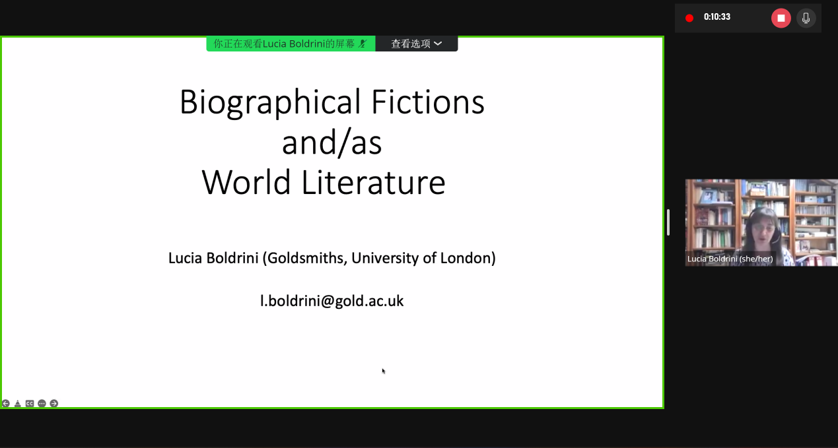Click the Lucia Boldrini (she/her) name label

click(x=730, y=259)
